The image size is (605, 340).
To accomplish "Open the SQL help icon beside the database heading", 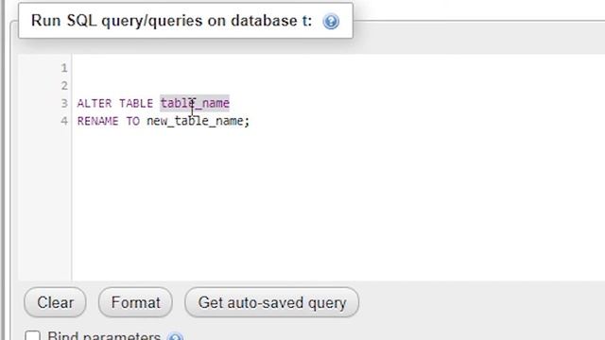I will pyautogui.click(x=331, y=21).
